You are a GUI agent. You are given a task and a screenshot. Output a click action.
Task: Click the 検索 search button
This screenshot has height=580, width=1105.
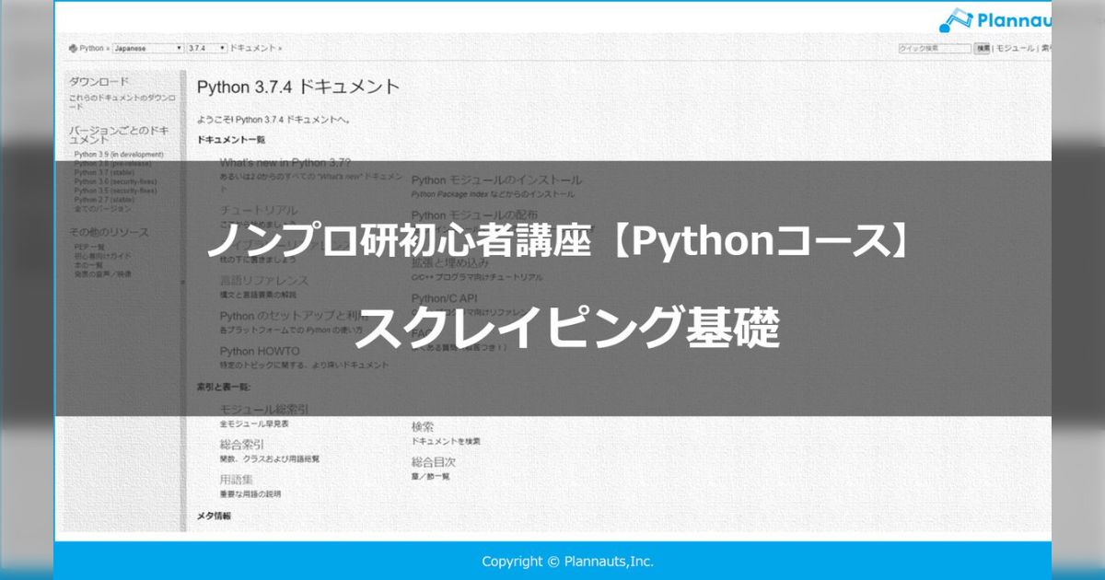(983, 48)
